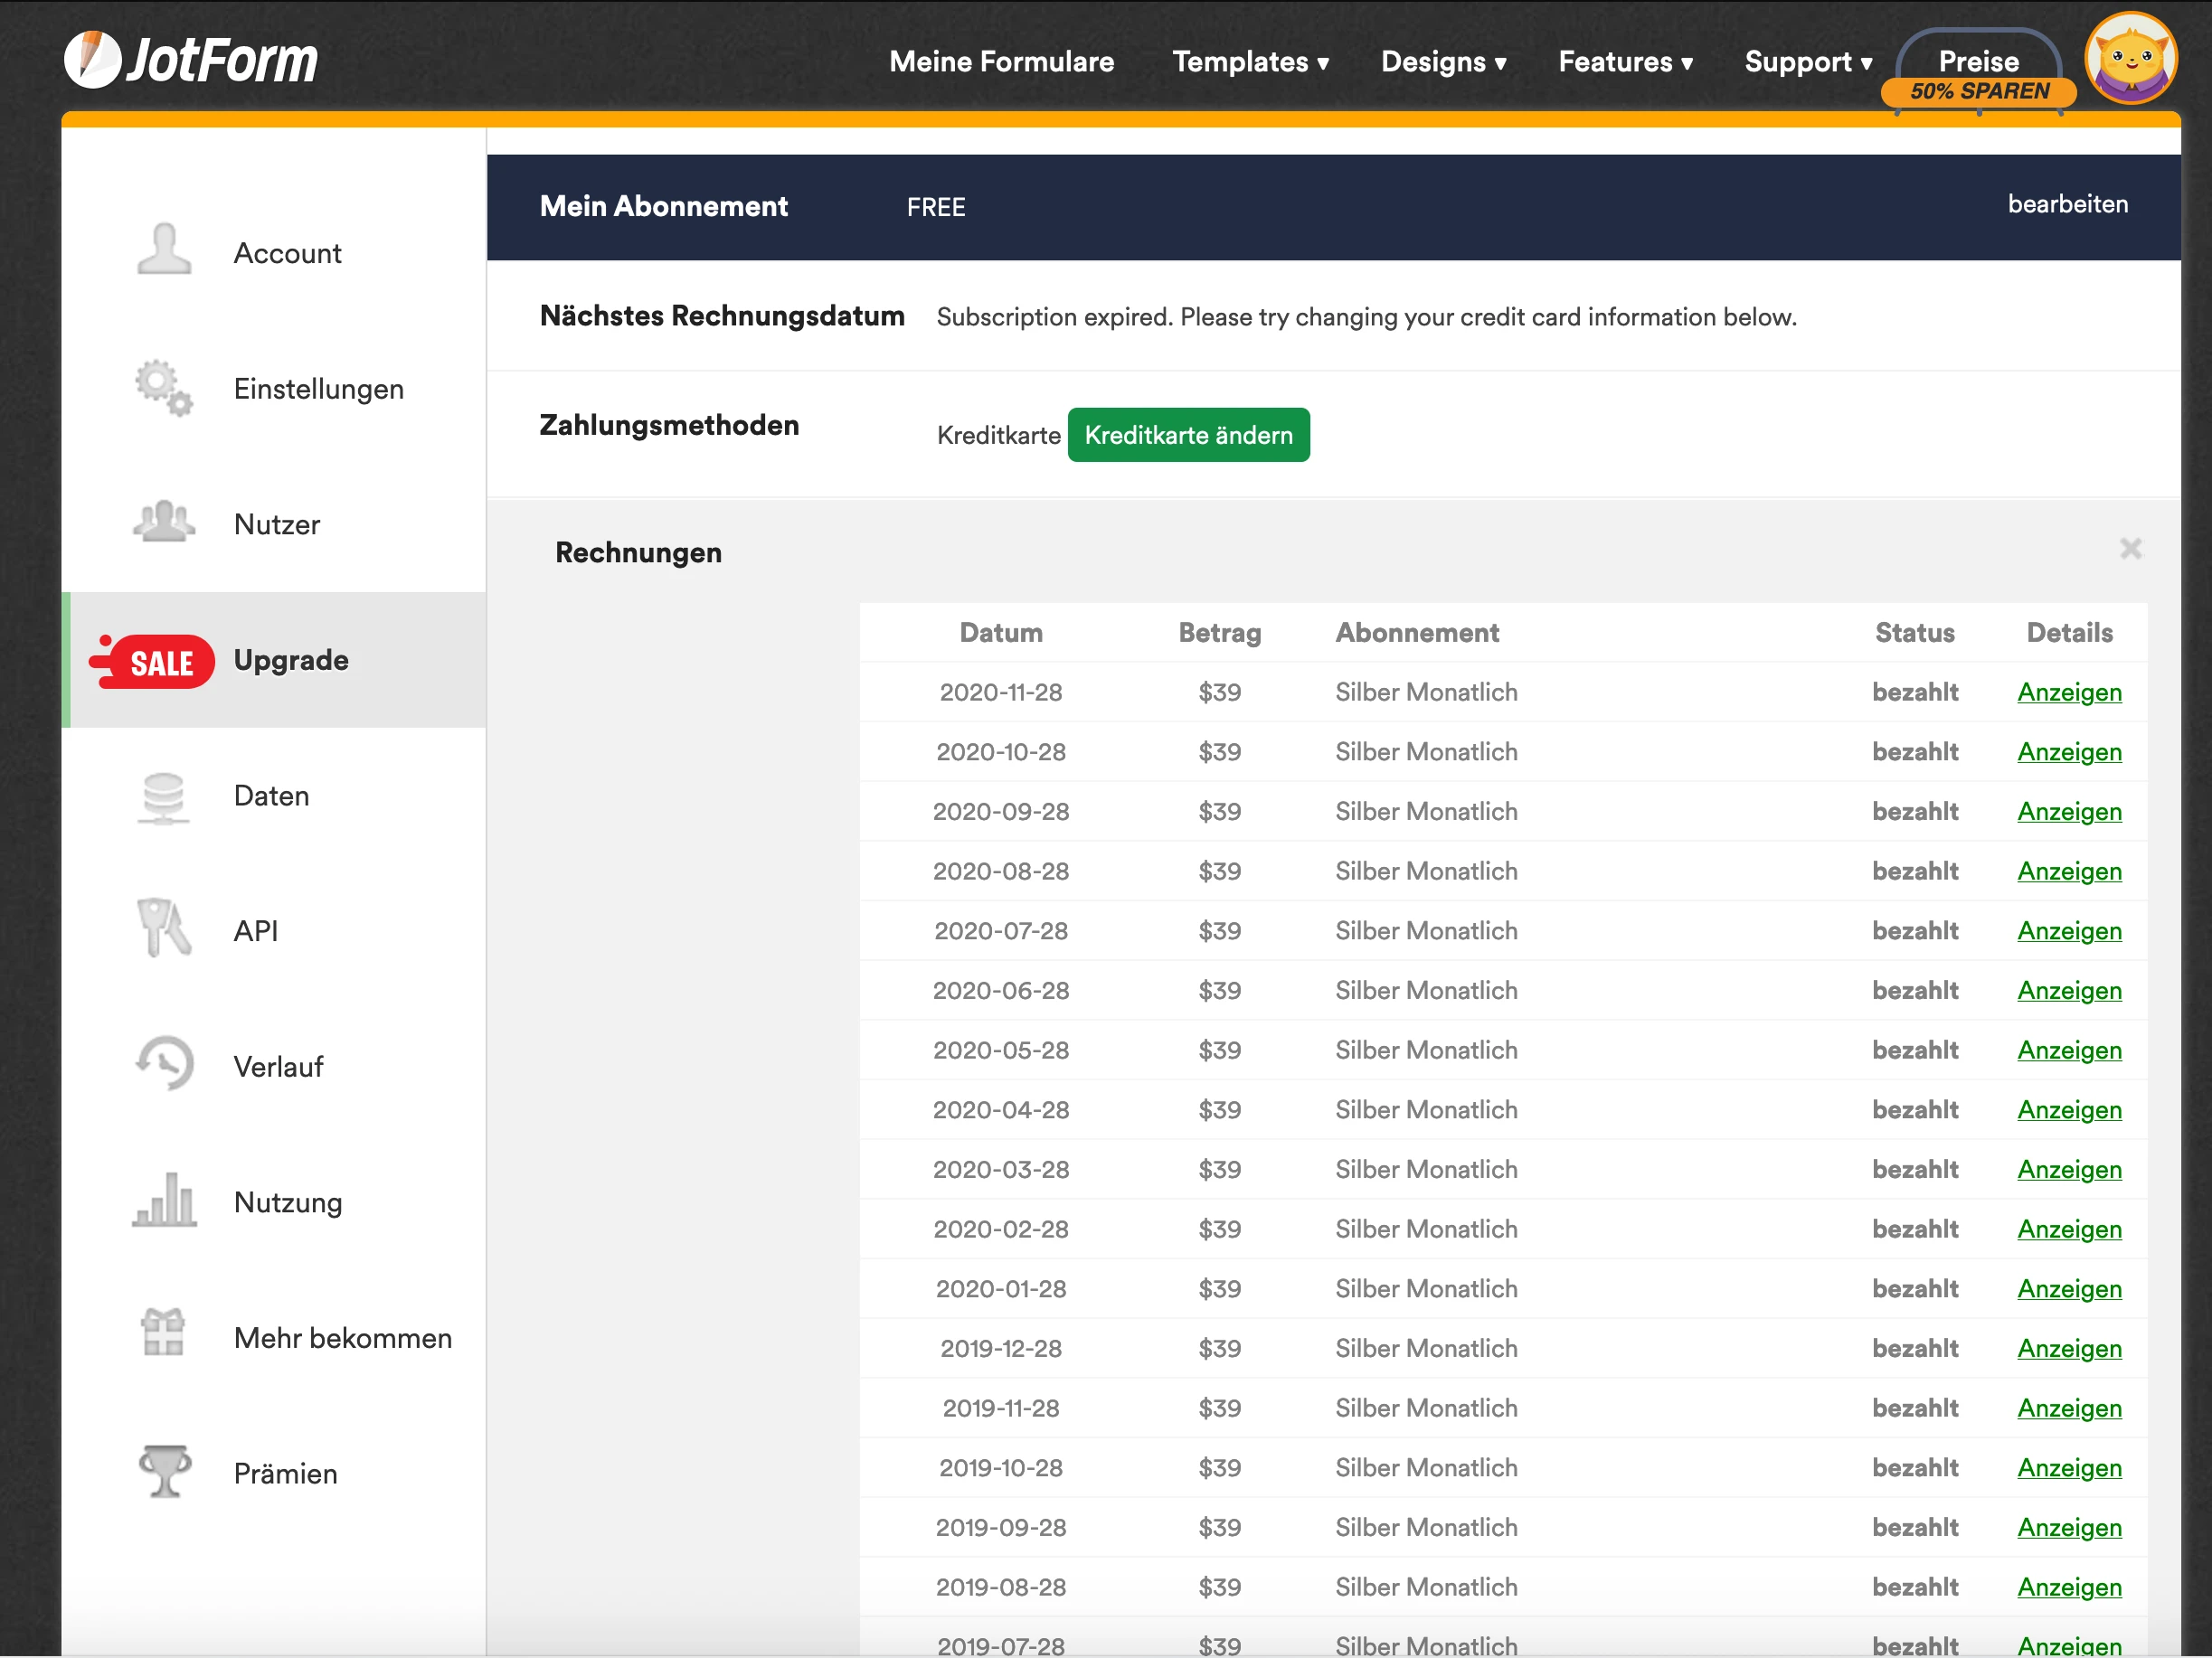Open Daten via the database icon
The image size is (2212, 1658).
tap(163, 796)
